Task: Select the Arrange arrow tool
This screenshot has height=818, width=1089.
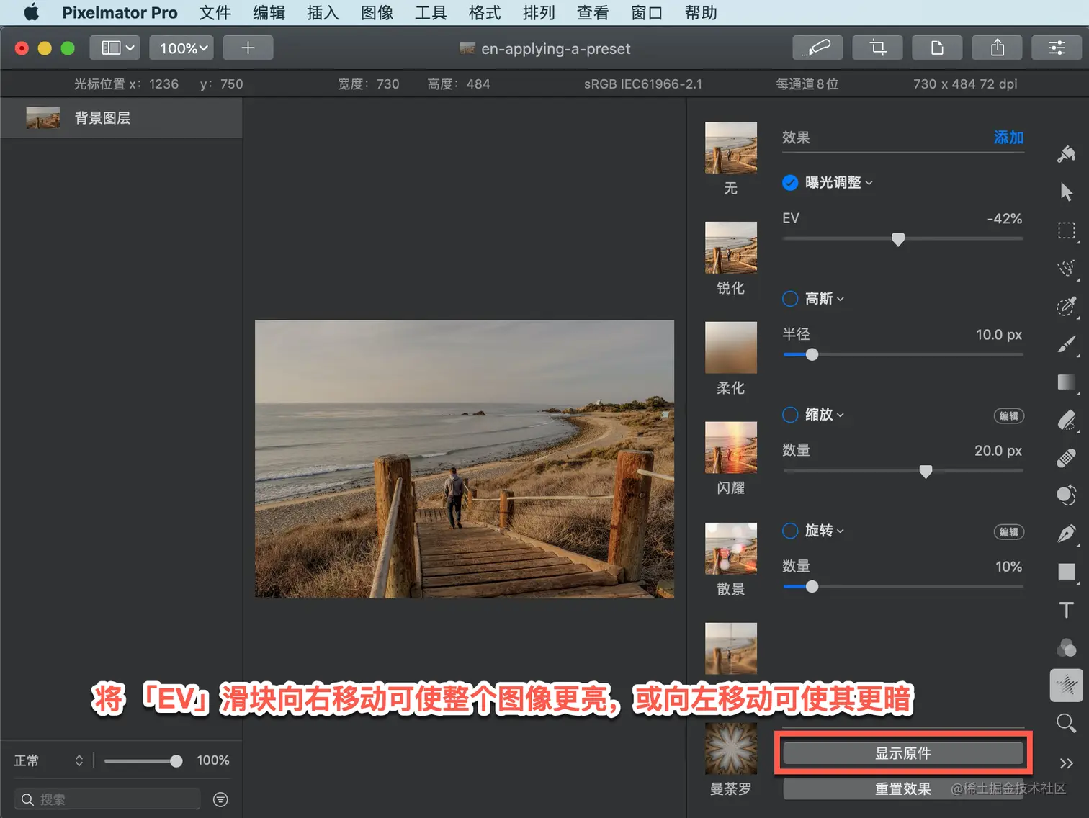Action: point(1067,192)
